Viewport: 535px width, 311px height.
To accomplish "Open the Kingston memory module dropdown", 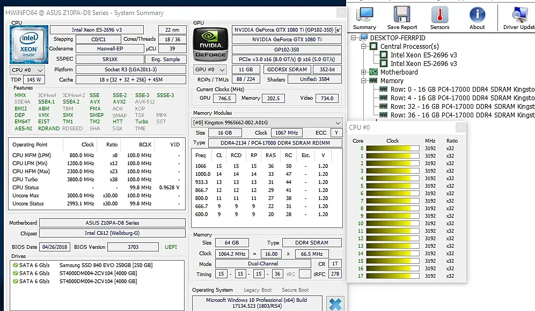I will point(267,122).
